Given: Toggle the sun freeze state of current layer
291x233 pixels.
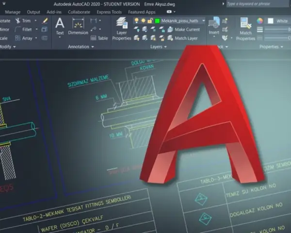Looking at the screenshot, I should click(143, 20).
